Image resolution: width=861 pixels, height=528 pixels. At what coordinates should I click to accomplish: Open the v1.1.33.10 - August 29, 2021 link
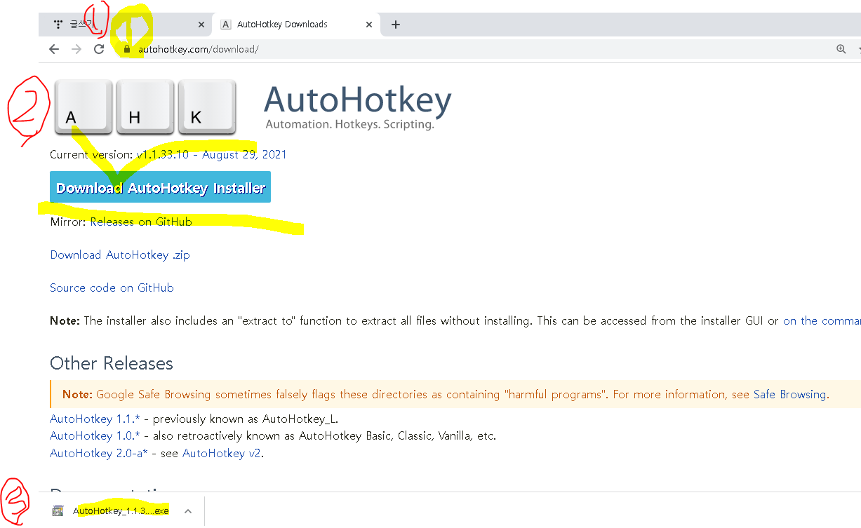(211, 154)
